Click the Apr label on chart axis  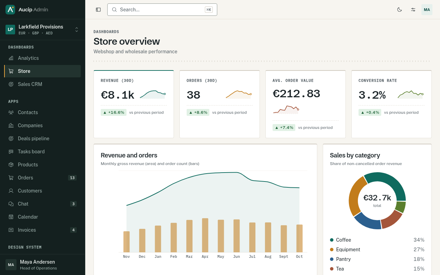(205, 257)
